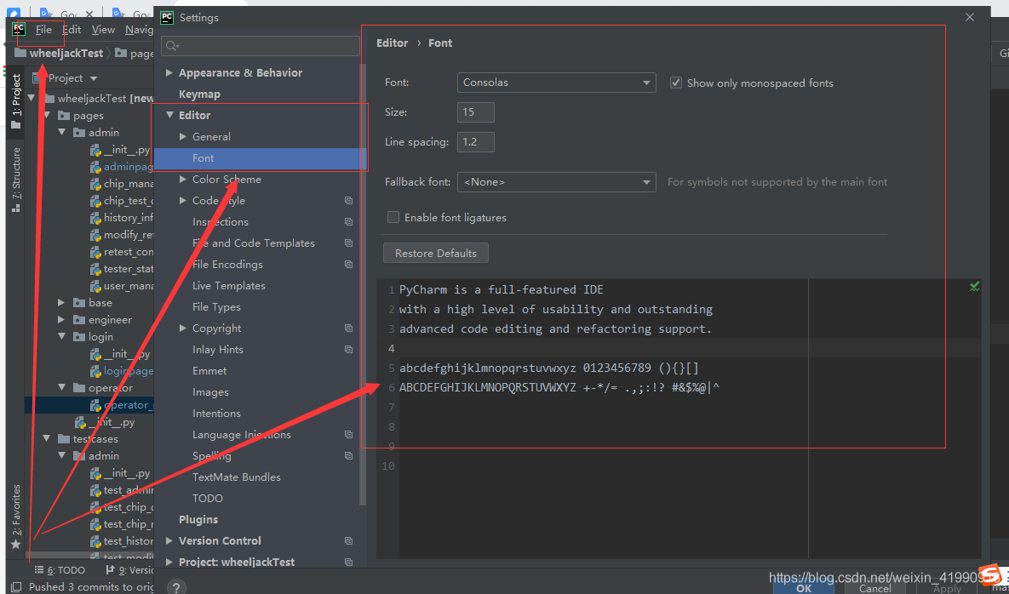Click the Line spacing input field

pos(475,142)
